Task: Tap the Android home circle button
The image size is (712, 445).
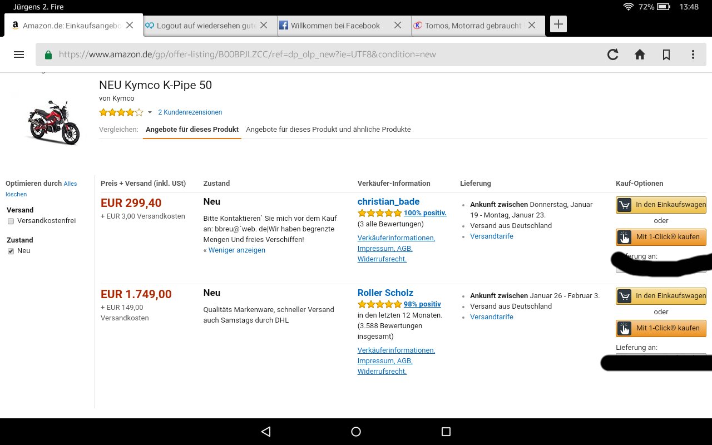Action: (356, 432)
